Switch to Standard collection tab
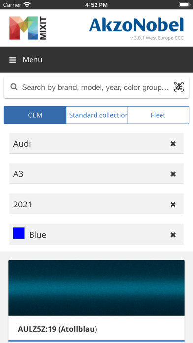The image size is (193, 343). point(97,115)
